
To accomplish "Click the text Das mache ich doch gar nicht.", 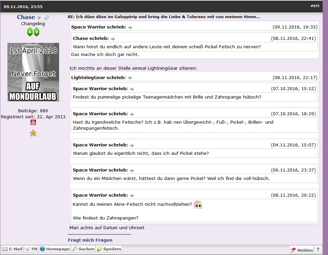I will coord(105,55).
